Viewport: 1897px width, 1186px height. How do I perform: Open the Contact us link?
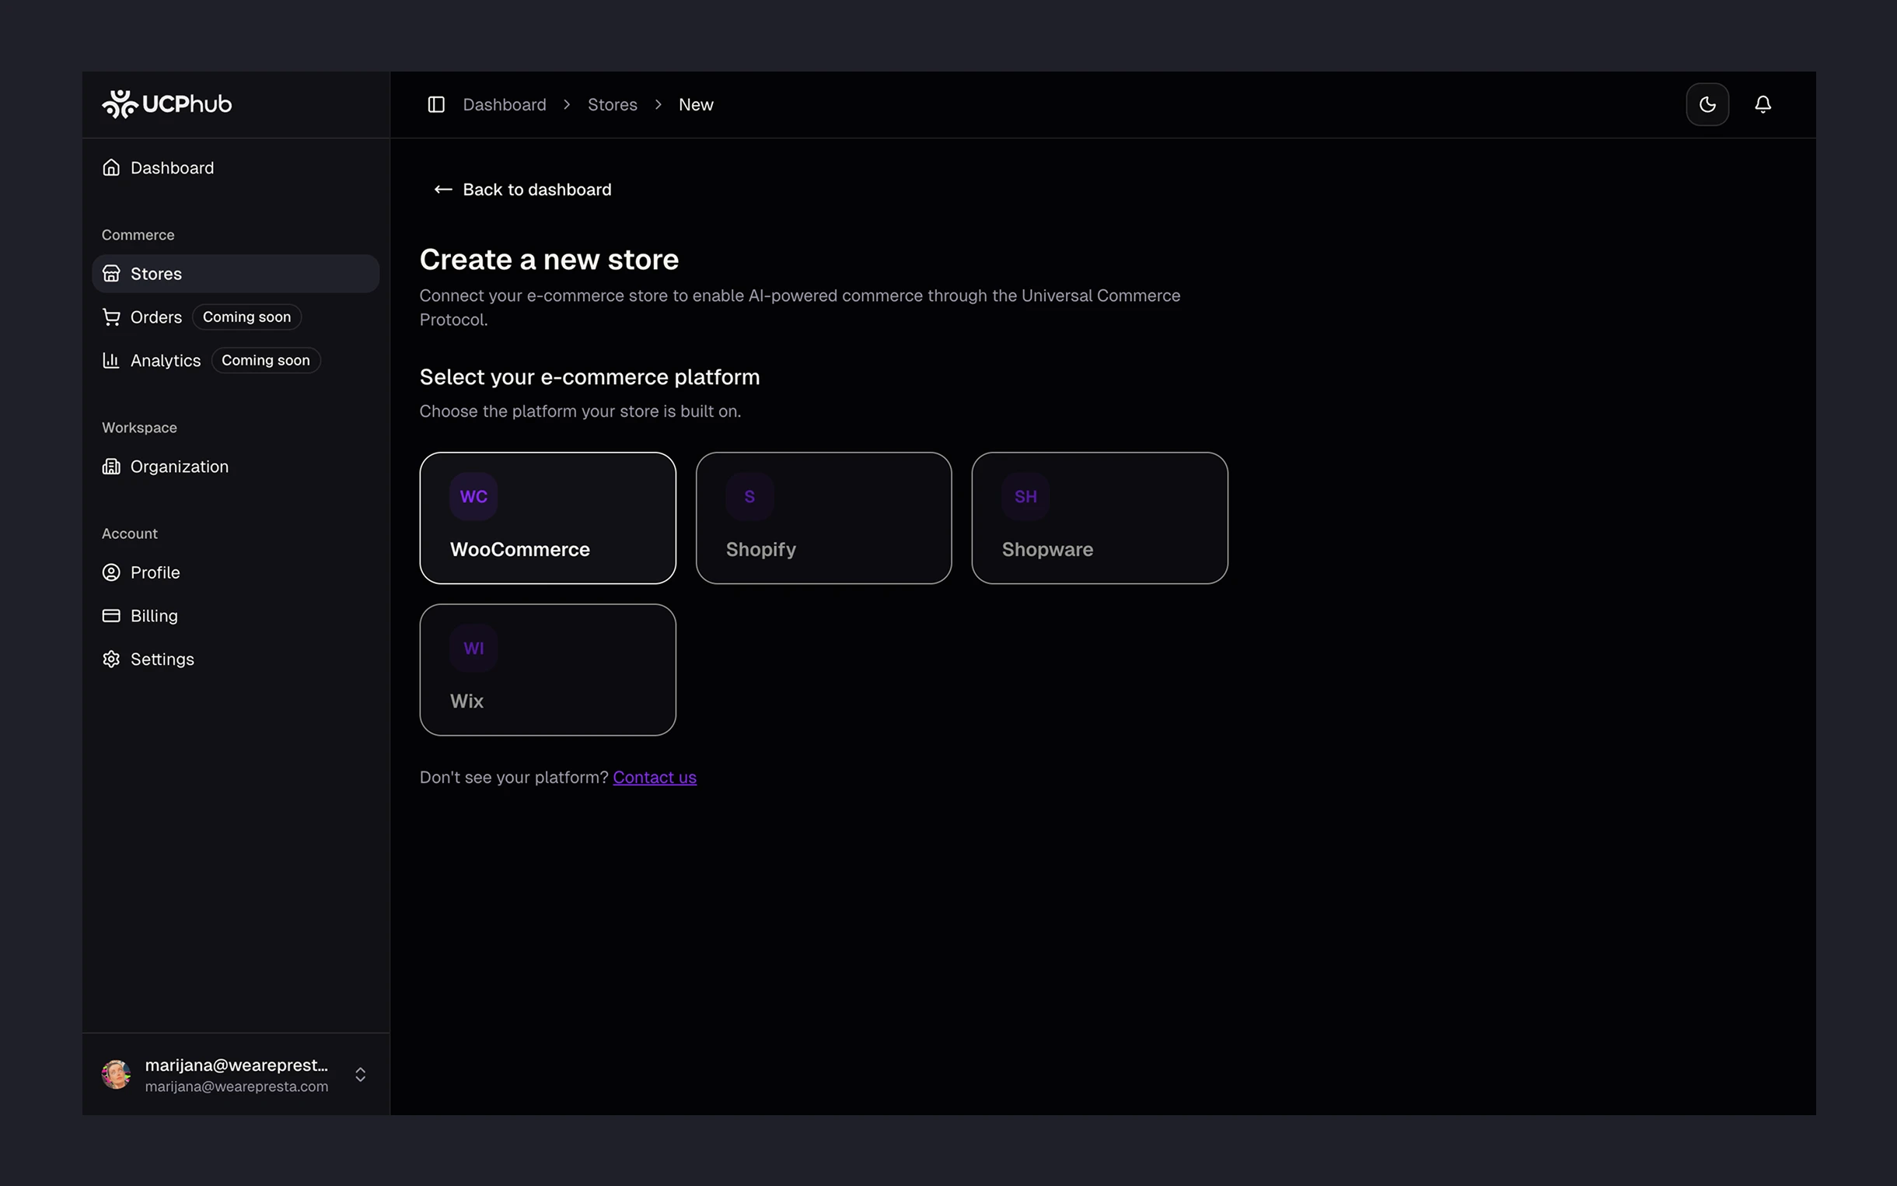(655, 778)
